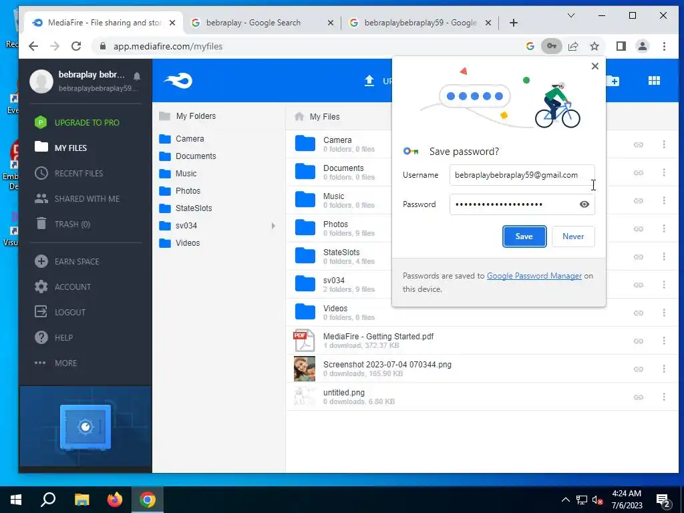Viewport: 684px width, 513px height.
Task: Create a new folder with plus-folder icon
Action: 613,81
